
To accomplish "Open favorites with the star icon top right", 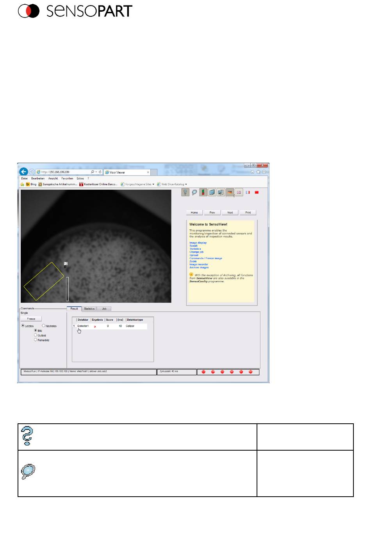I will (258, 172).
